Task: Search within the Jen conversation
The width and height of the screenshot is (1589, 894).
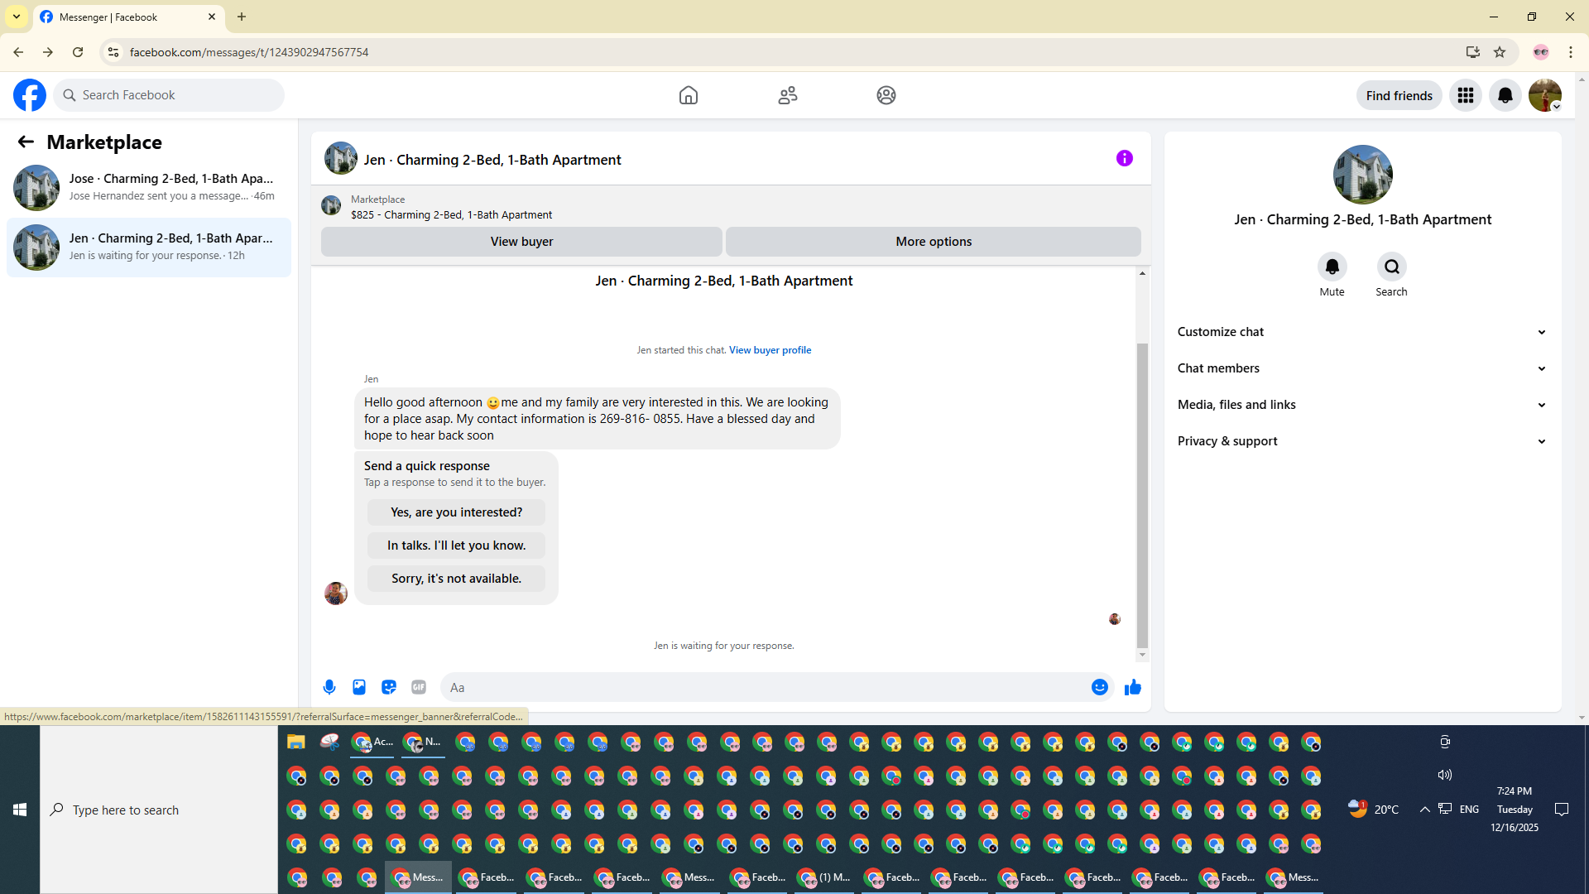Action: click(x=1391, y=267)
